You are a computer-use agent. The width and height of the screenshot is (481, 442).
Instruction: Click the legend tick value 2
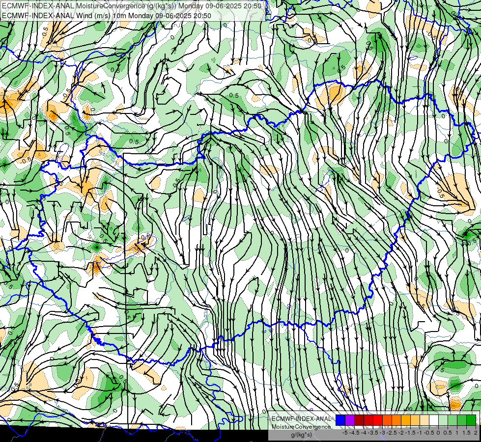tap(476, 433)
